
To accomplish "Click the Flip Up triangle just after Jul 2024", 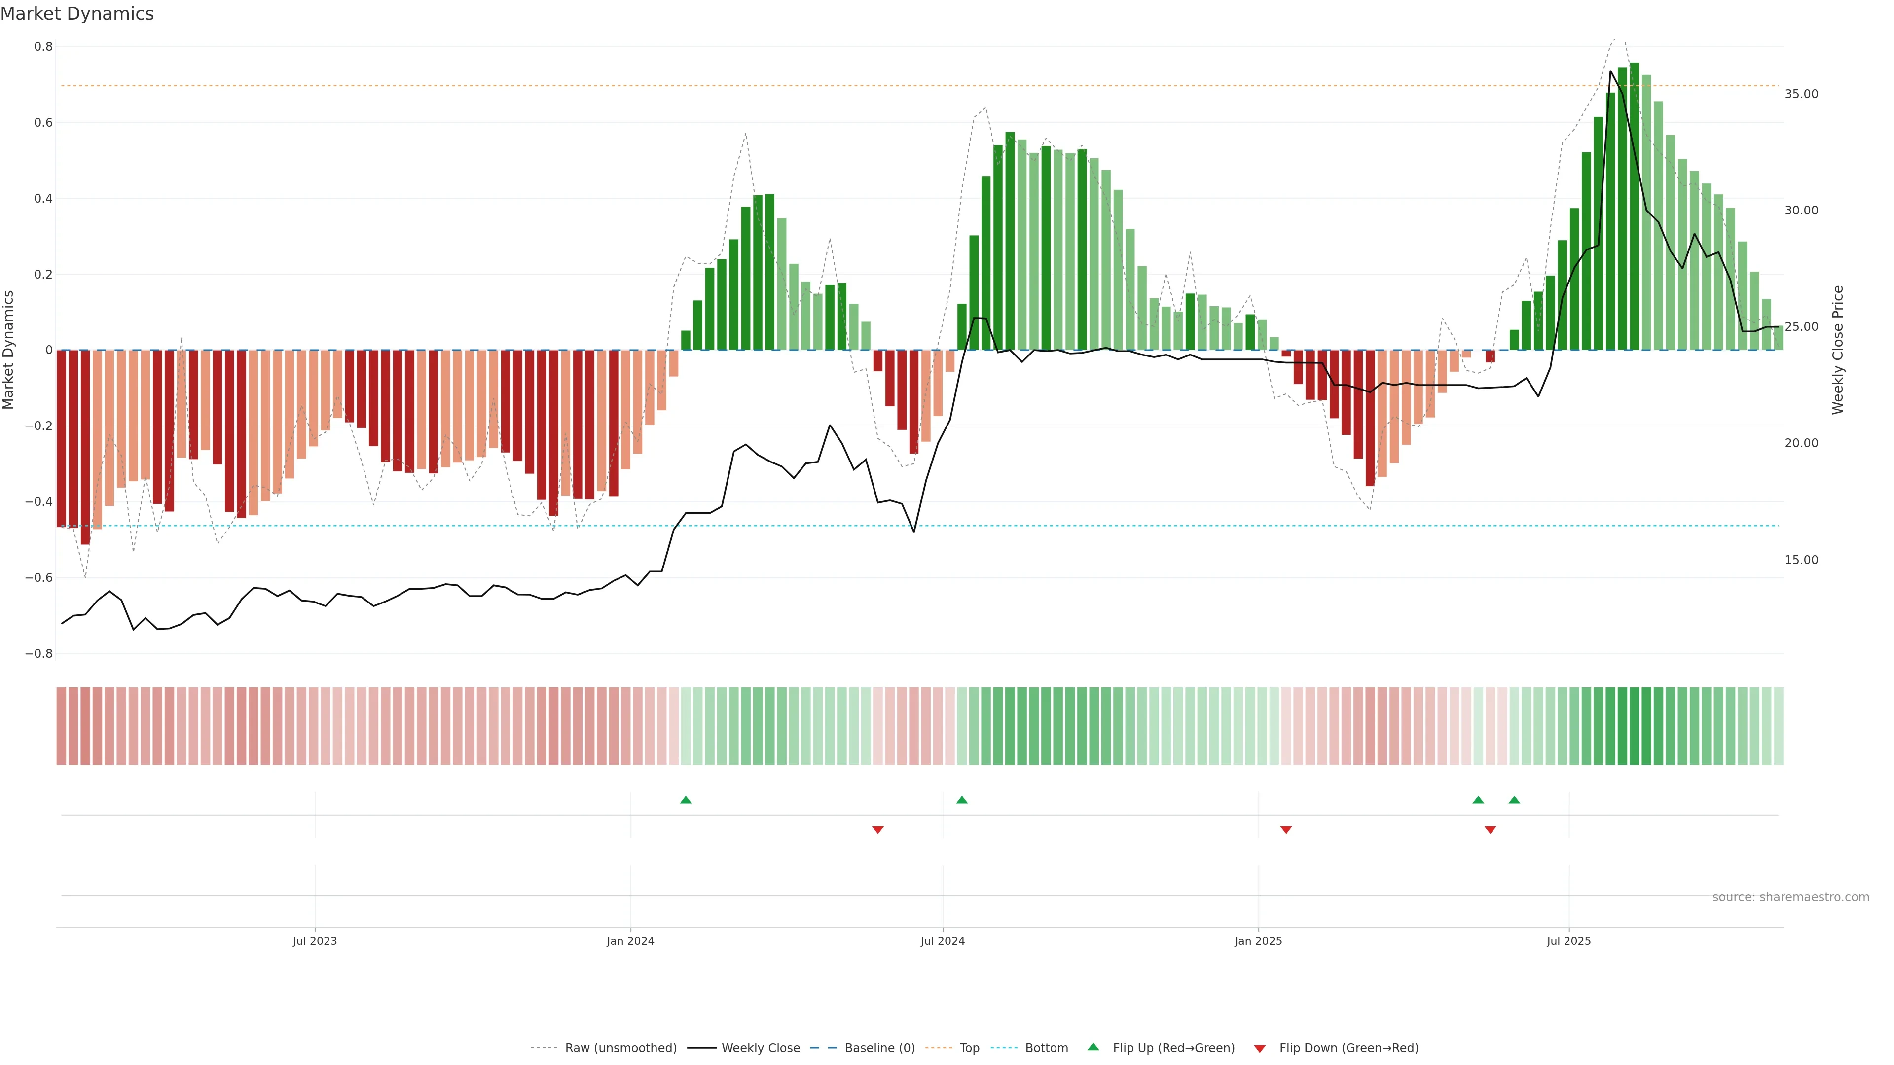I will (962, 800).
